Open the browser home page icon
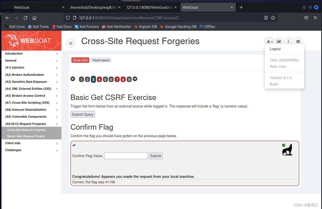 (34, 18)
